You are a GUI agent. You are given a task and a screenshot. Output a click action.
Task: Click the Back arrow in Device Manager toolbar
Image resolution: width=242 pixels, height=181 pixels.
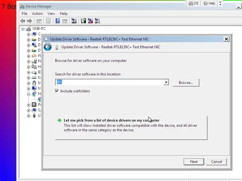[23, 21]
